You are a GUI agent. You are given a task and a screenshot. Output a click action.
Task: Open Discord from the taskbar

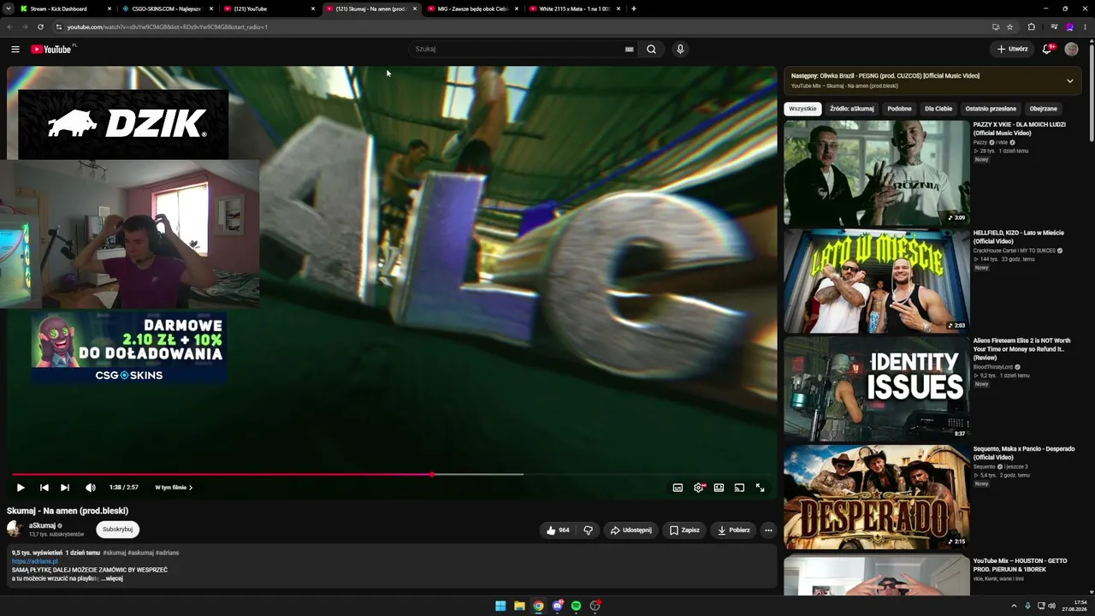557,606
